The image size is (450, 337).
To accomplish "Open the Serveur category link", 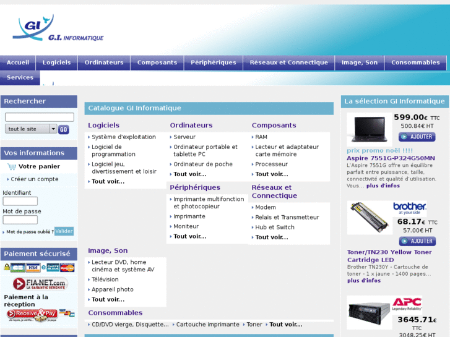I will tap(184, 137).
